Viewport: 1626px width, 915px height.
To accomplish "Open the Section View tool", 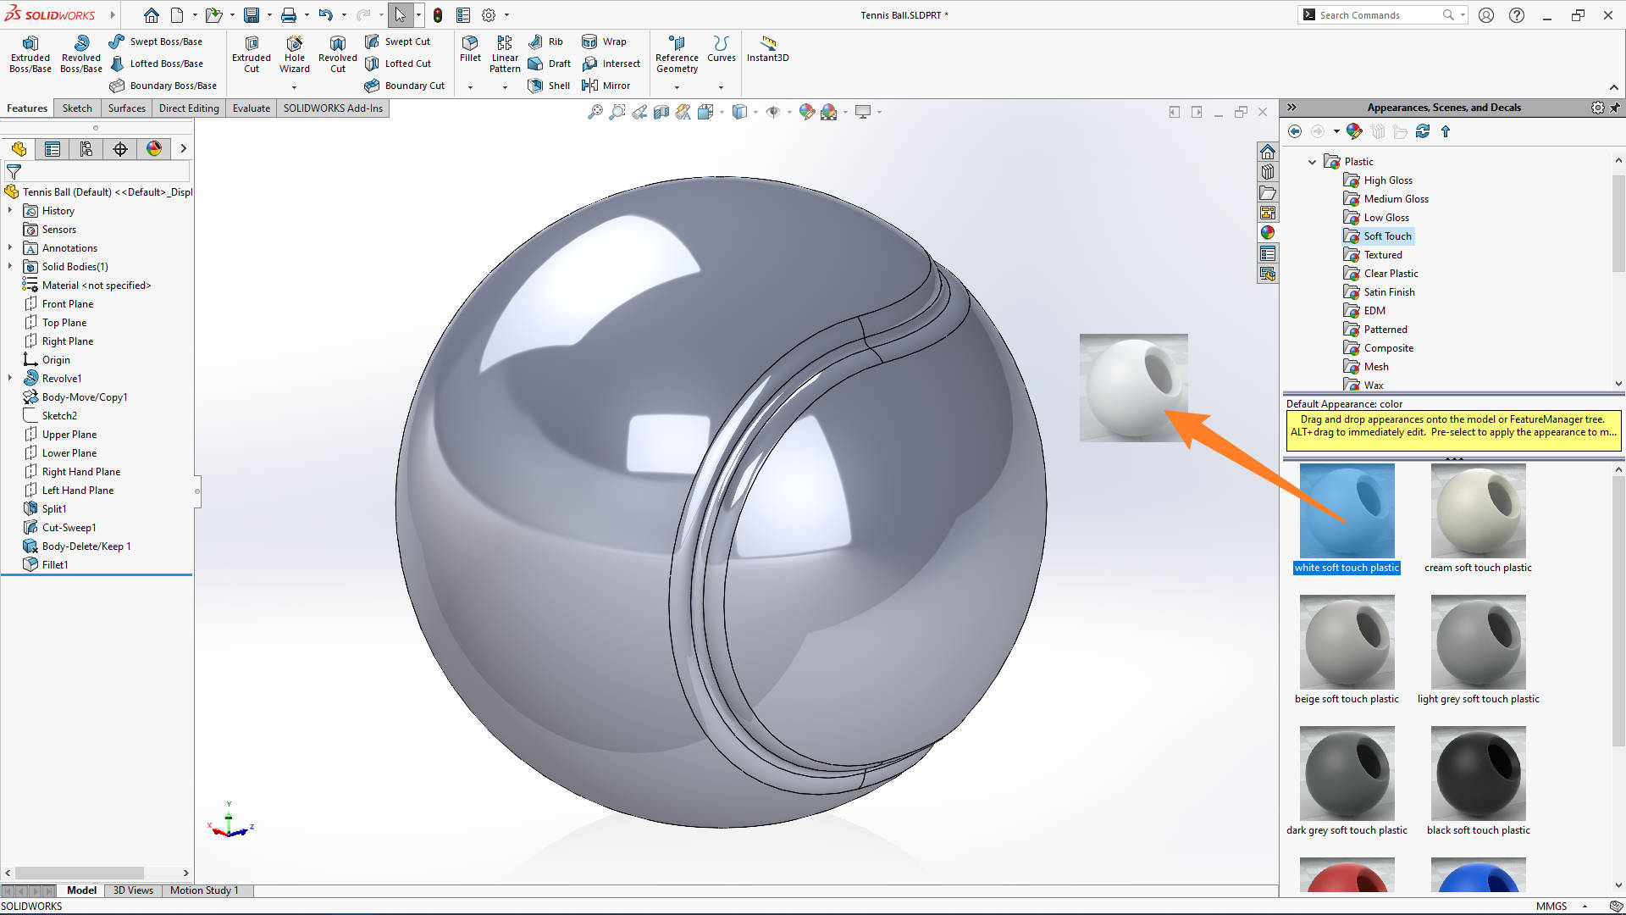I will click(x=661, y=112).
